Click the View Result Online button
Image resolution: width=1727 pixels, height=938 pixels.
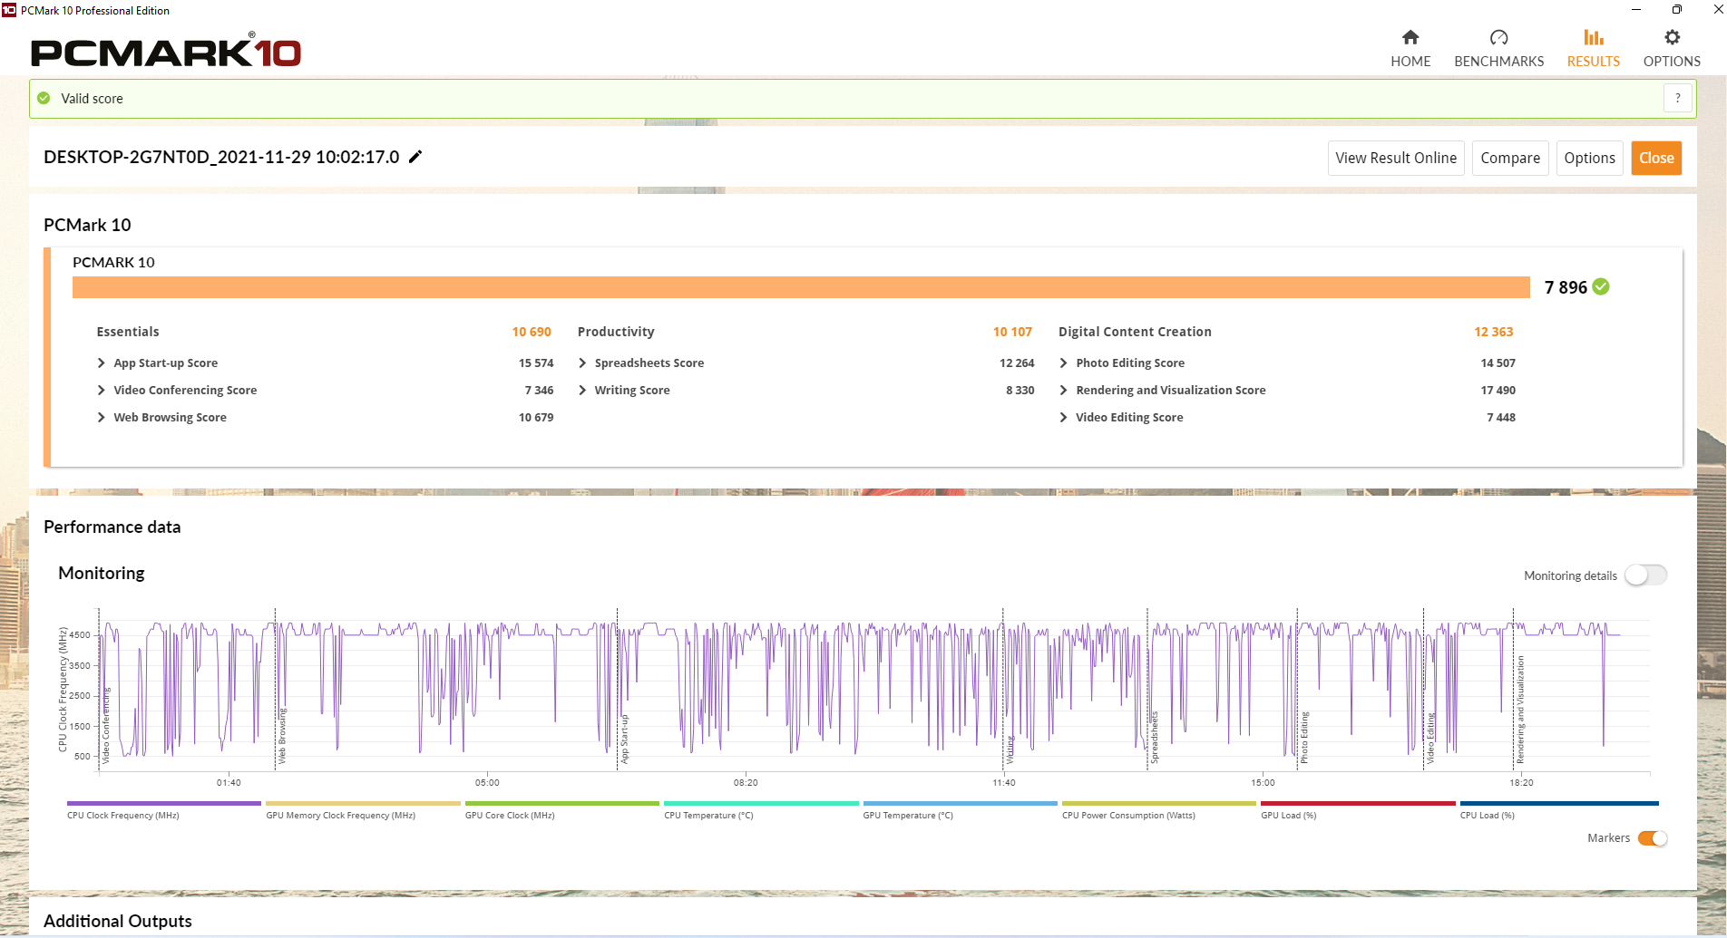[1395, 158]
